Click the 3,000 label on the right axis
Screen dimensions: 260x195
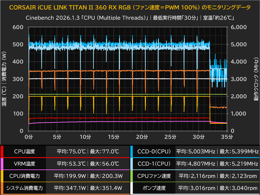coord(239,79)
